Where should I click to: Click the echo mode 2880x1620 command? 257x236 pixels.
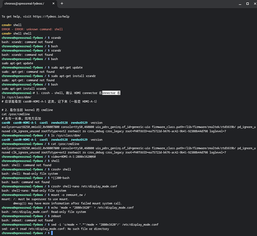point(92,208)
